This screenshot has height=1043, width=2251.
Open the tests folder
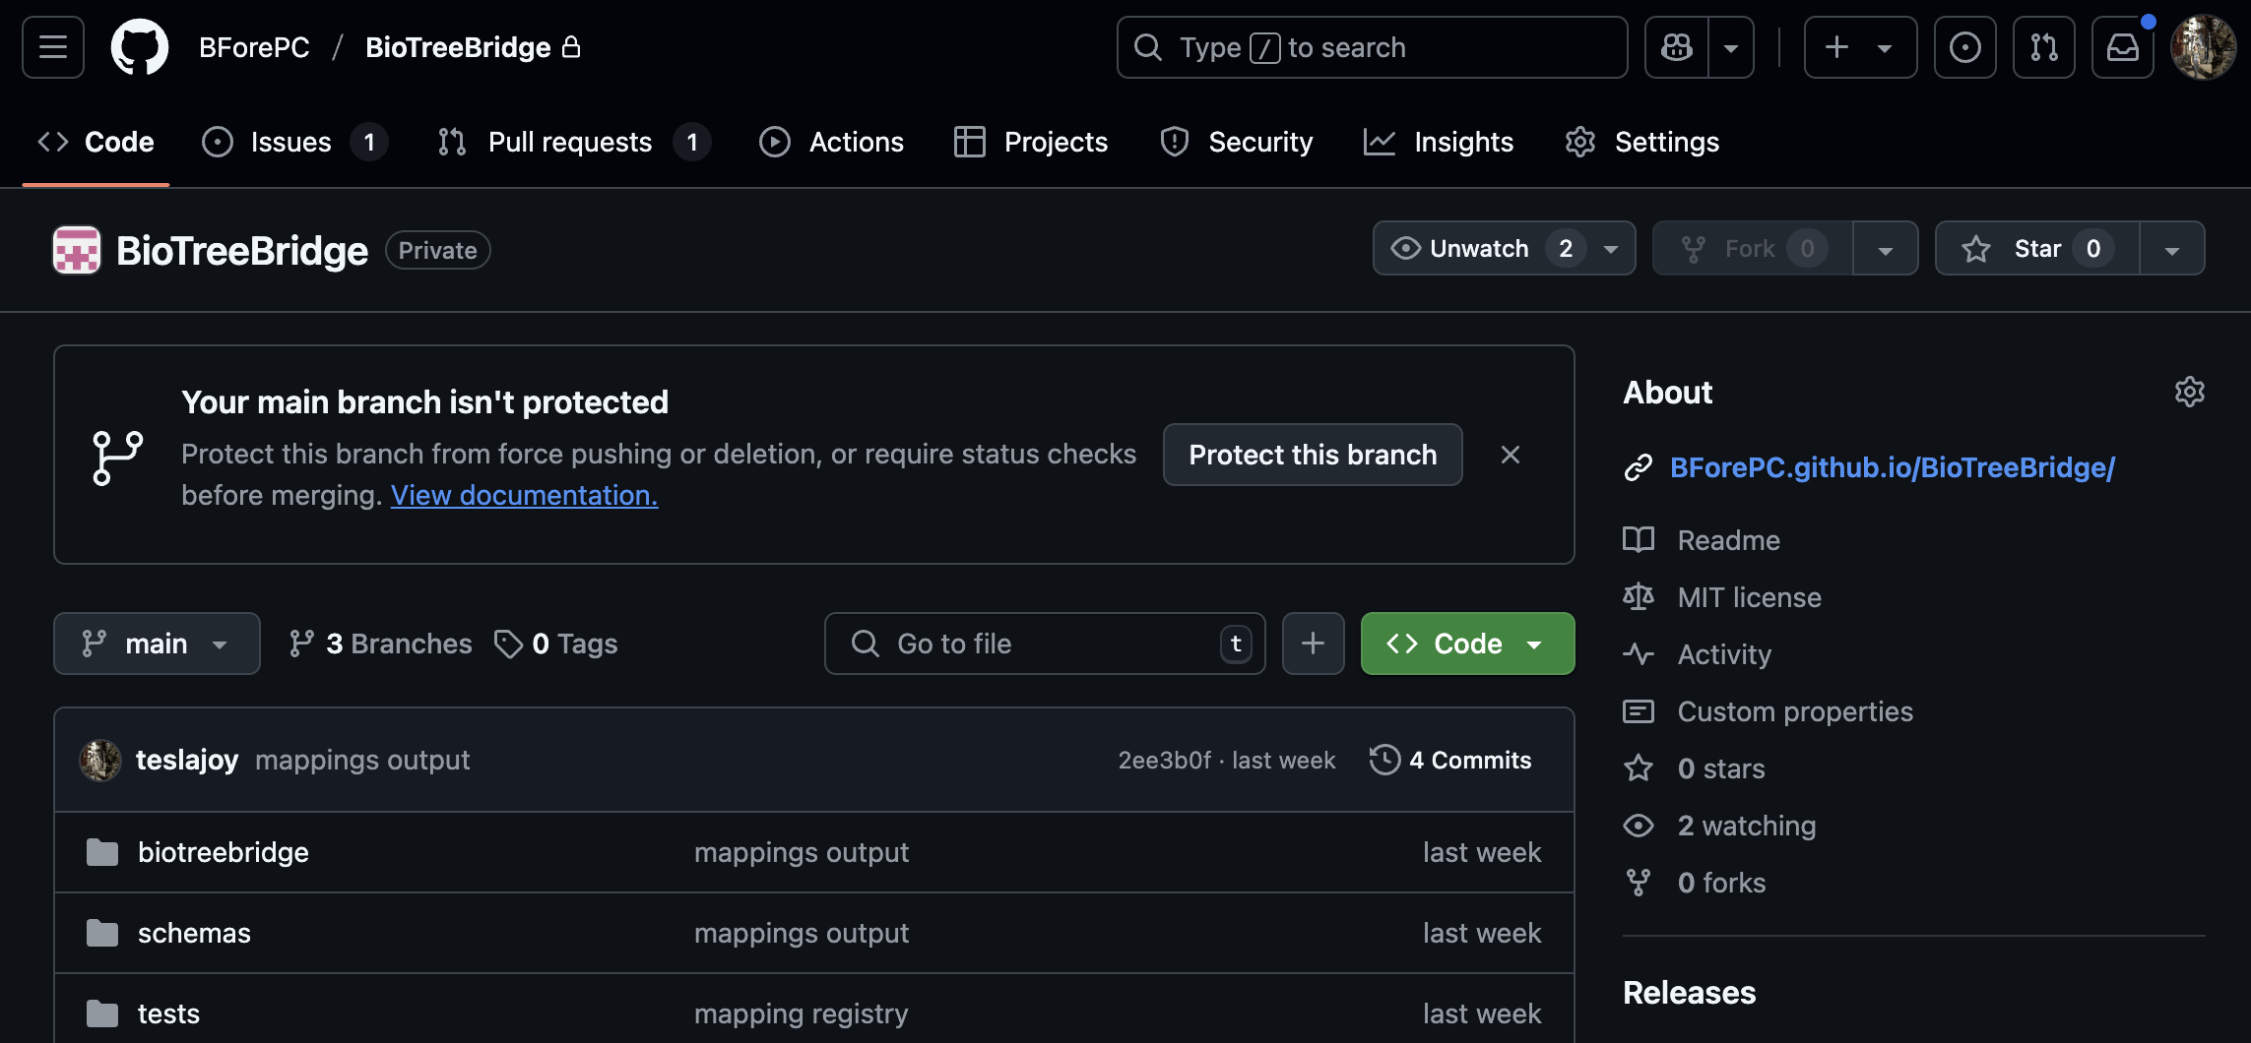click(x=168, y=1013)
